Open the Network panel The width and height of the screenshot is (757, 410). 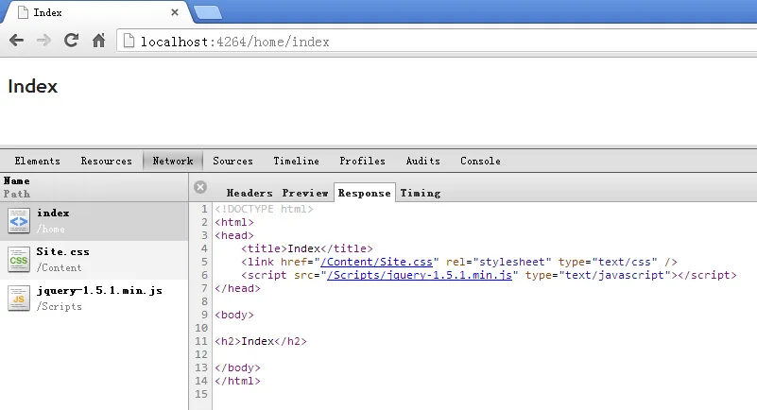point(173,162)
